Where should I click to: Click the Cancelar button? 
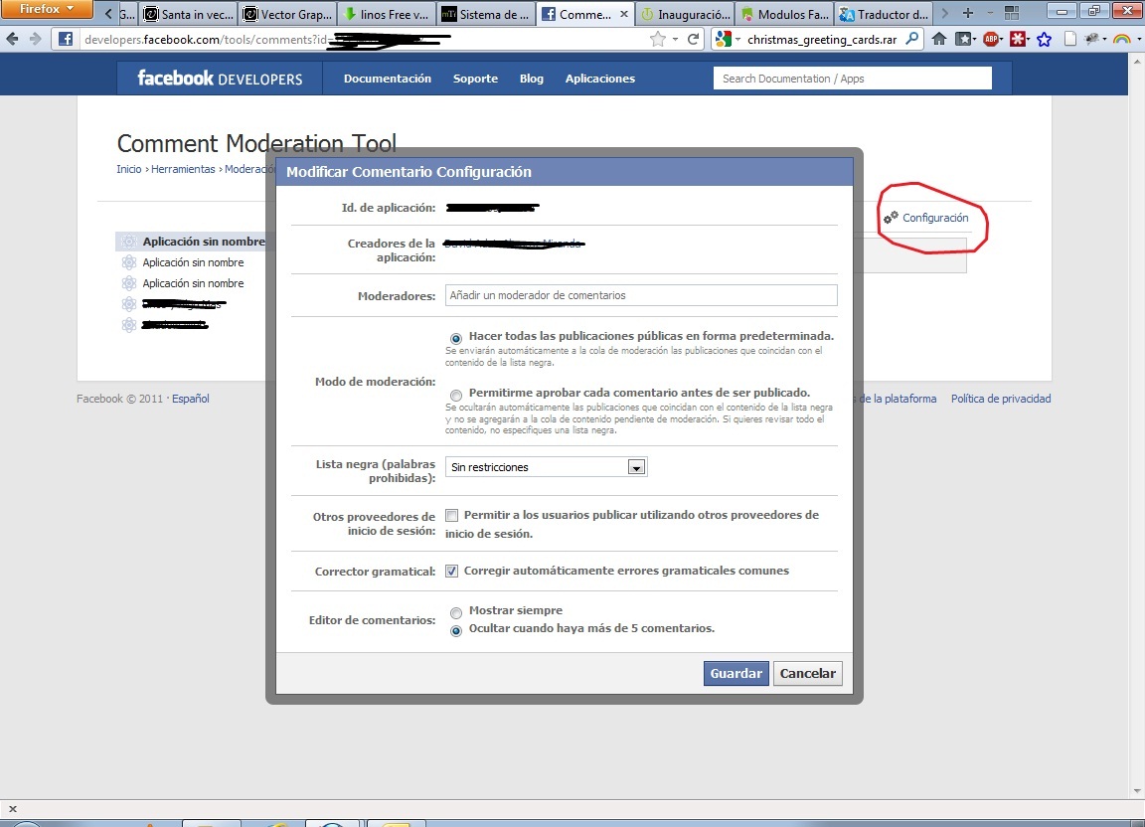(808, 673)
